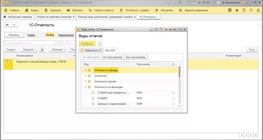Viewport: 263px width, 140px height.
Task: Open calculator icon in dialog title bar
Action: pos(156,29)
